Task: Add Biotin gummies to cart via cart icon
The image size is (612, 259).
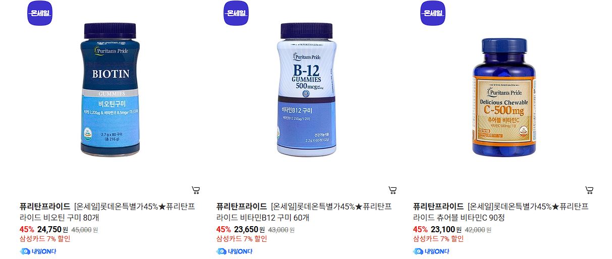Action: (x=196, y=190)
